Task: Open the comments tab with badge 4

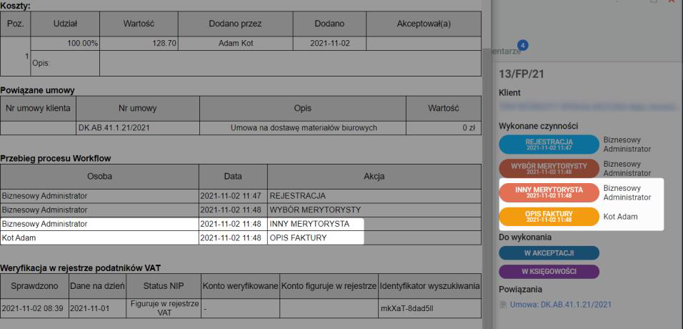Action: coord(506,51)
